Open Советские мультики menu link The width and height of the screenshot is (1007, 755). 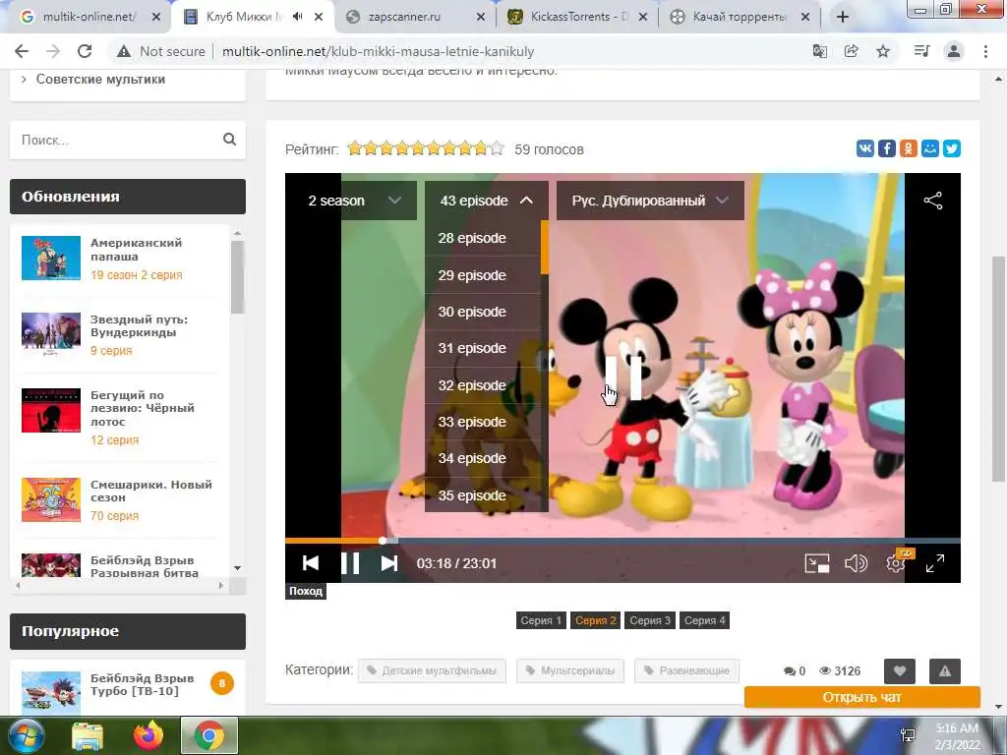pyautogui.click(x=100, y=80)
